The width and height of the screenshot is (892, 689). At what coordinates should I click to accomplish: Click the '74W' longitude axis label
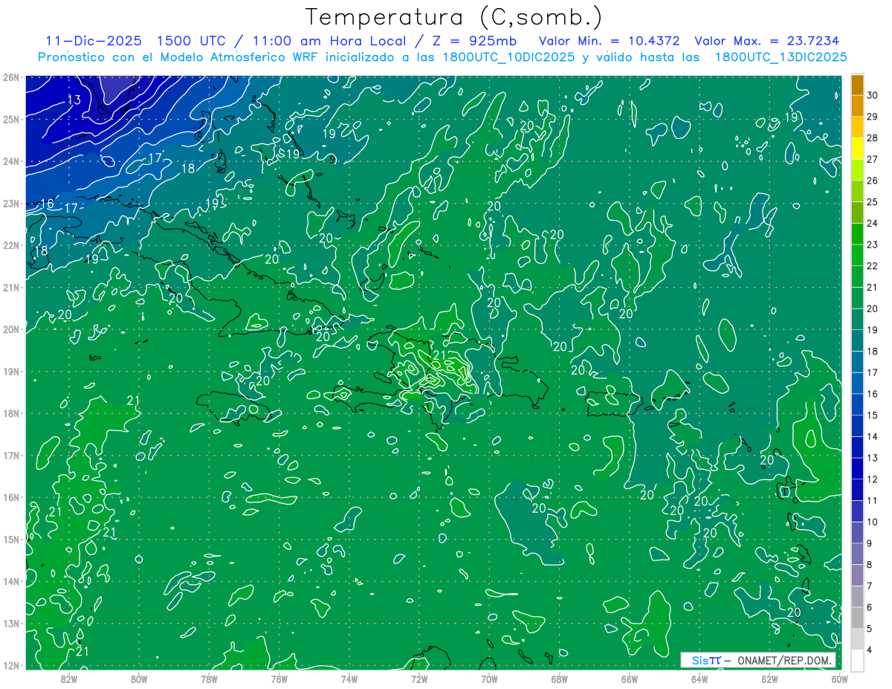349,679
